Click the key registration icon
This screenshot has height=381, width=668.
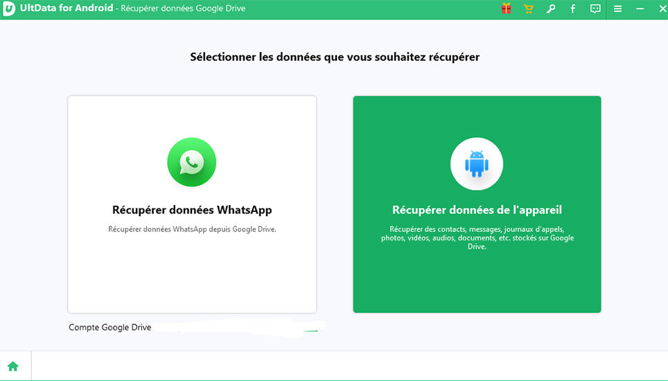click(x=551, y=9)
